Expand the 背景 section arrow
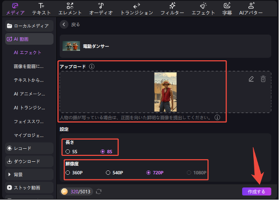 coord(10,174)
